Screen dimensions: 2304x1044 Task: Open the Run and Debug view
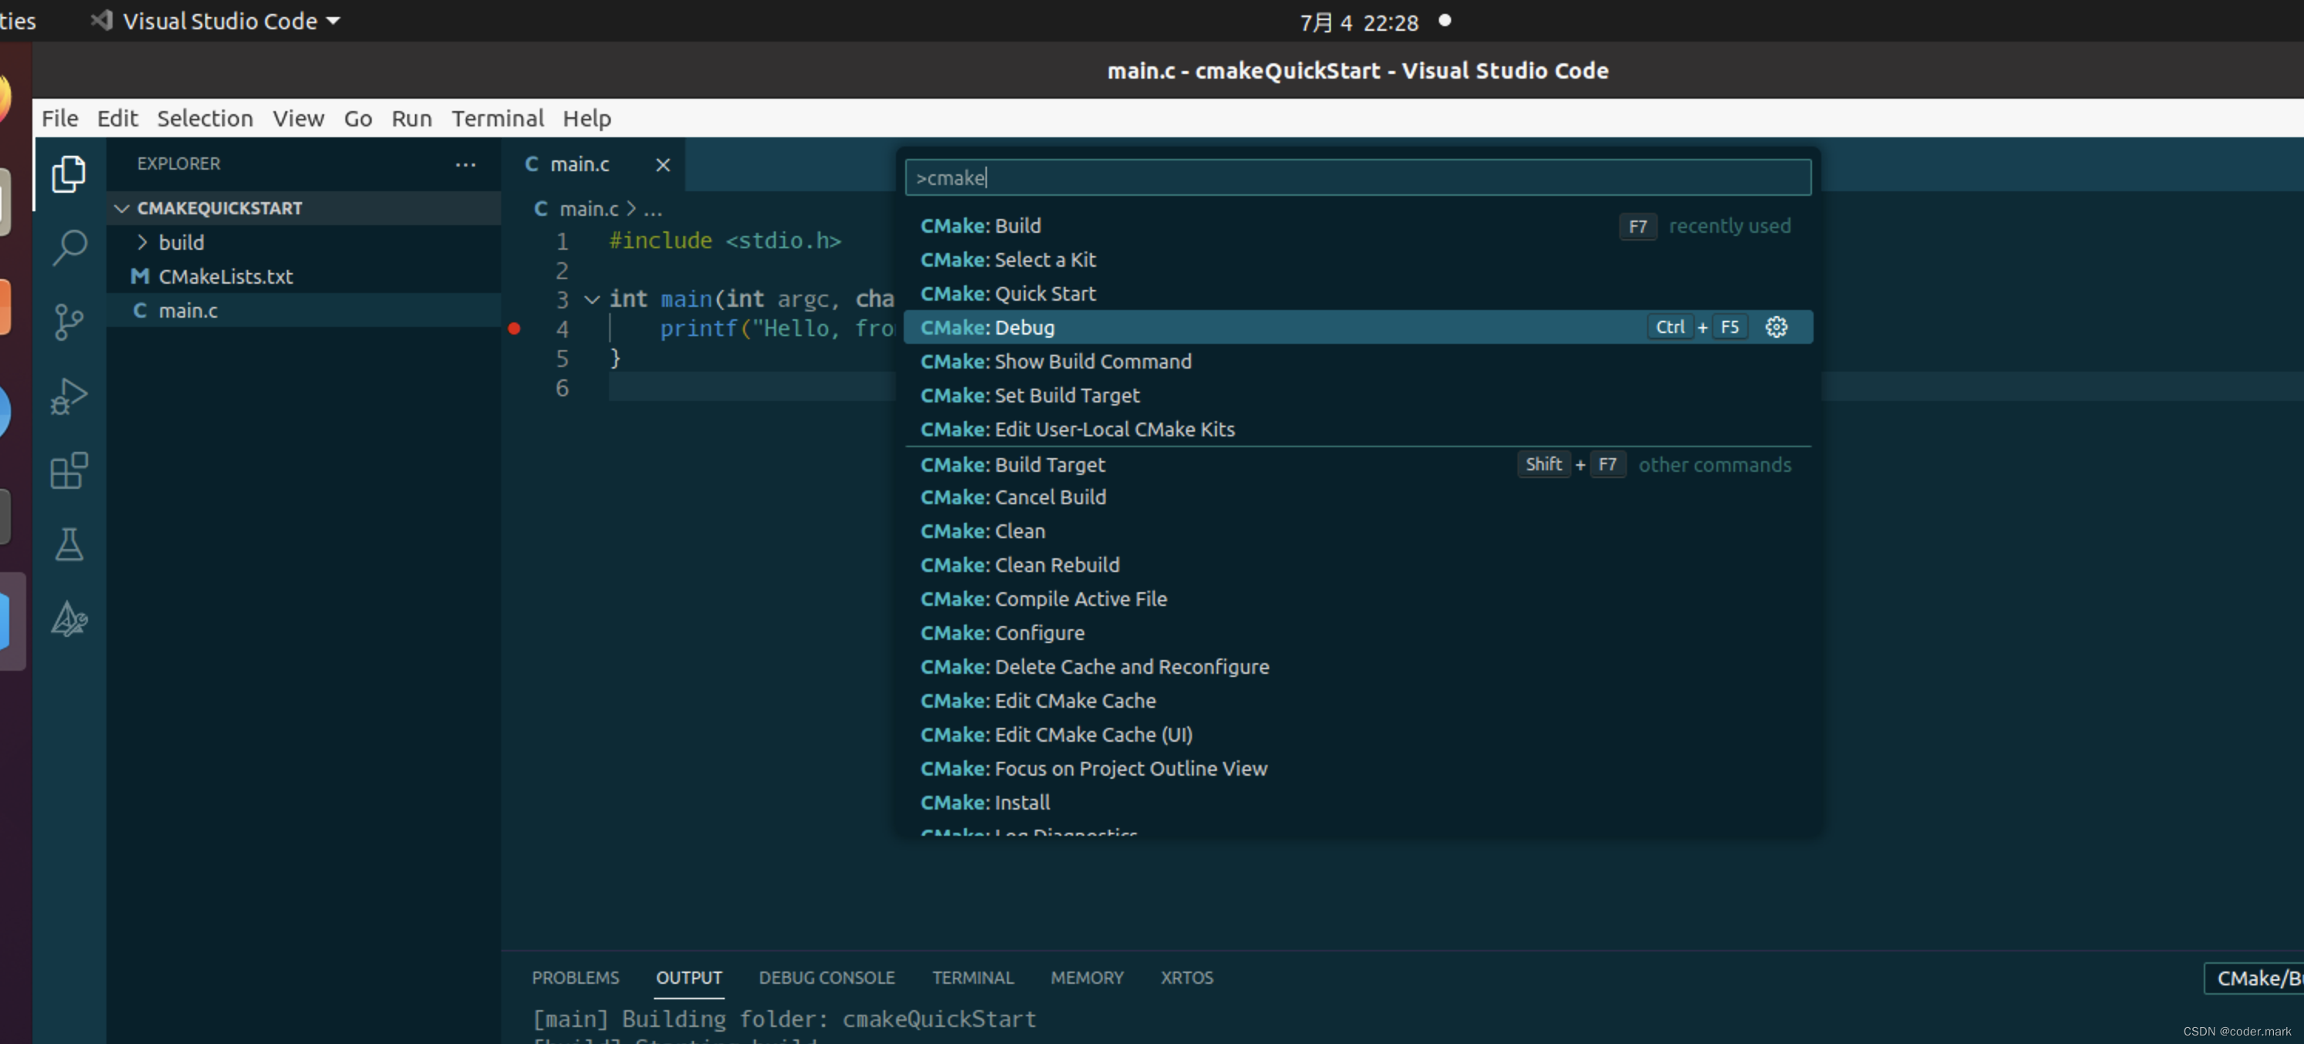(69, 396)
